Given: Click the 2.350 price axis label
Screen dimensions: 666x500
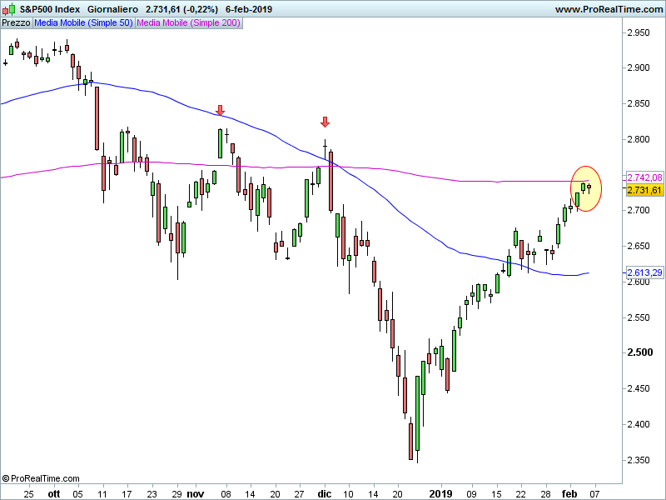Looking at the screenshot, I should [639, 461].
